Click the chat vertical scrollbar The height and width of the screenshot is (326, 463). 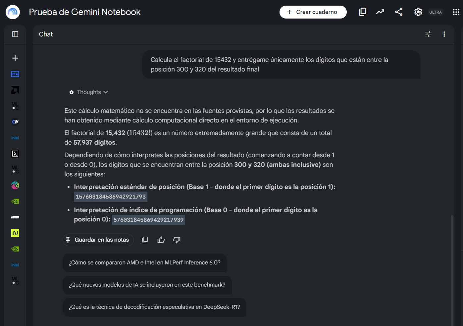pos(452,270)
